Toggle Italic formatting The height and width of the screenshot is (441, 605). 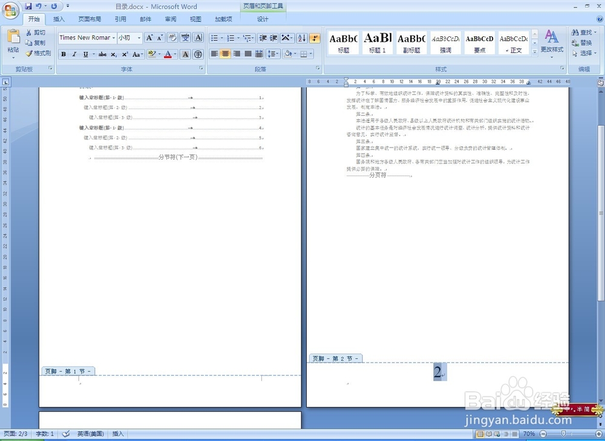click(x=74, y=54)
